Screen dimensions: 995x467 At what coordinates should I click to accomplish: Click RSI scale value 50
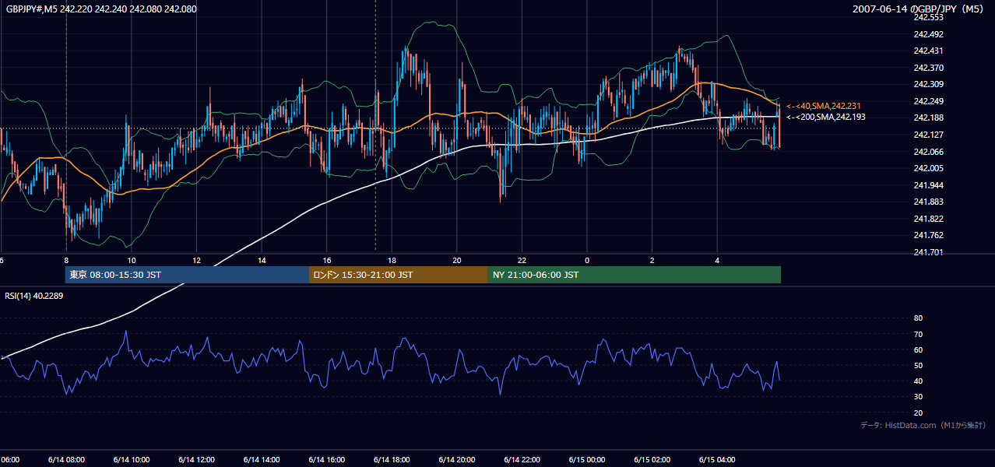pos(918,365)
